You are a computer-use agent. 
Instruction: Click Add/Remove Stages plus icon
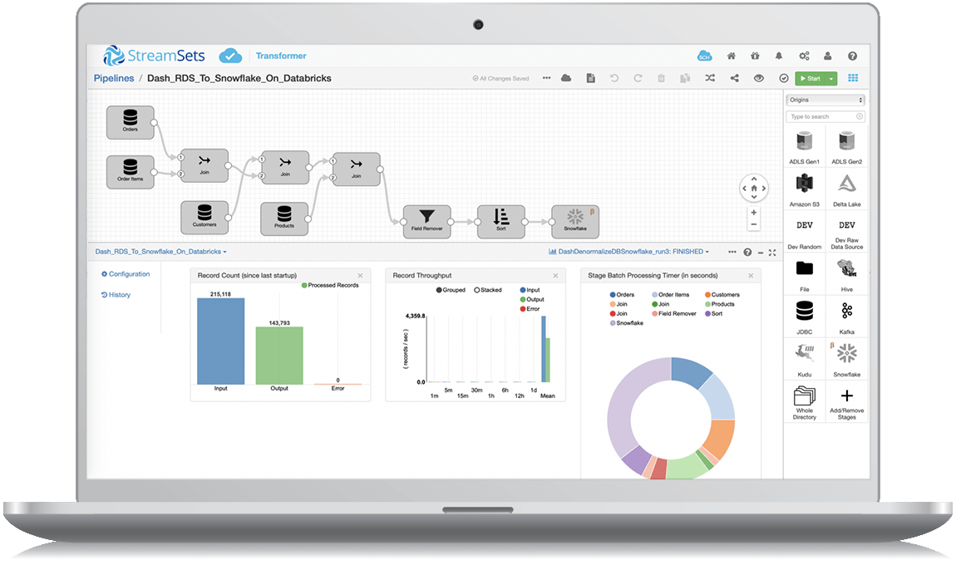pos(847,402)
